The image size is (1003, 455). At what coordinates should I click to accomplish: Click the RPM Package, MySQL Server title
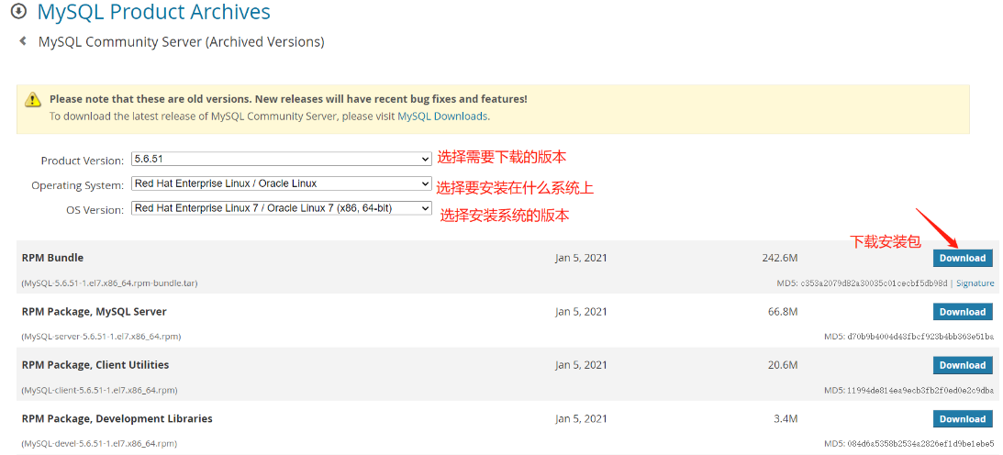pos(94,312)
